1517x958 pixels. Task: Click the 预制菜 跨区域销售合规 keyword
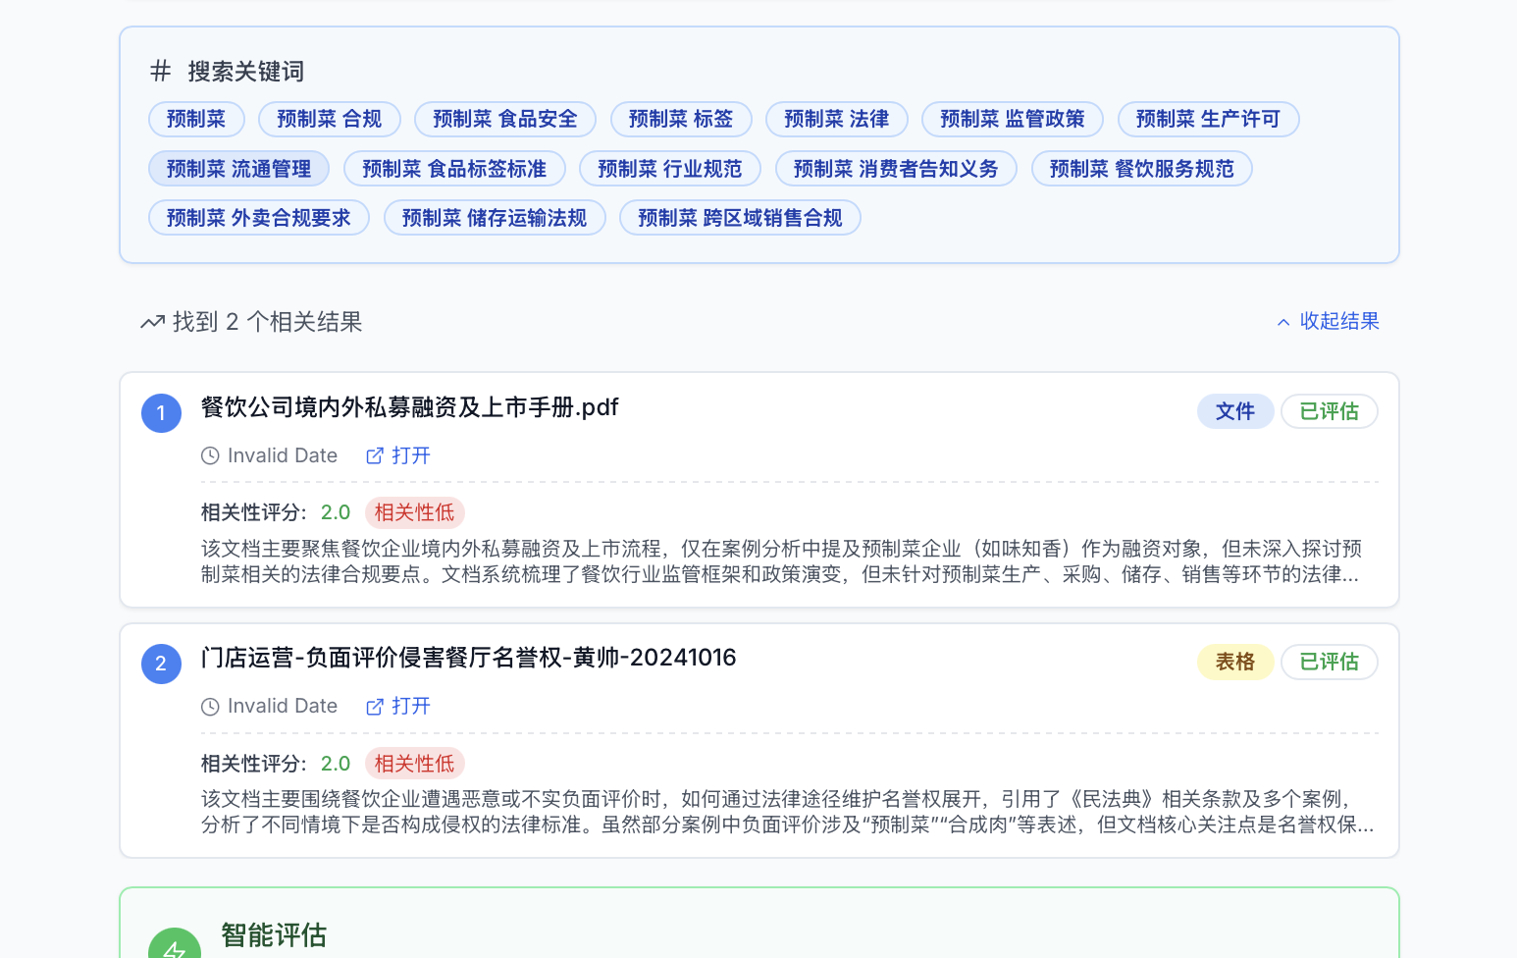coord(739,218)
